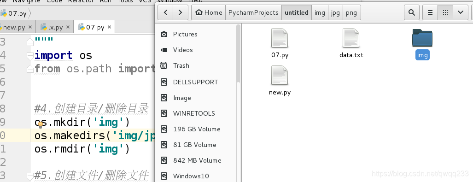Collapse the docstring fold marker

[x=30, y=42]
